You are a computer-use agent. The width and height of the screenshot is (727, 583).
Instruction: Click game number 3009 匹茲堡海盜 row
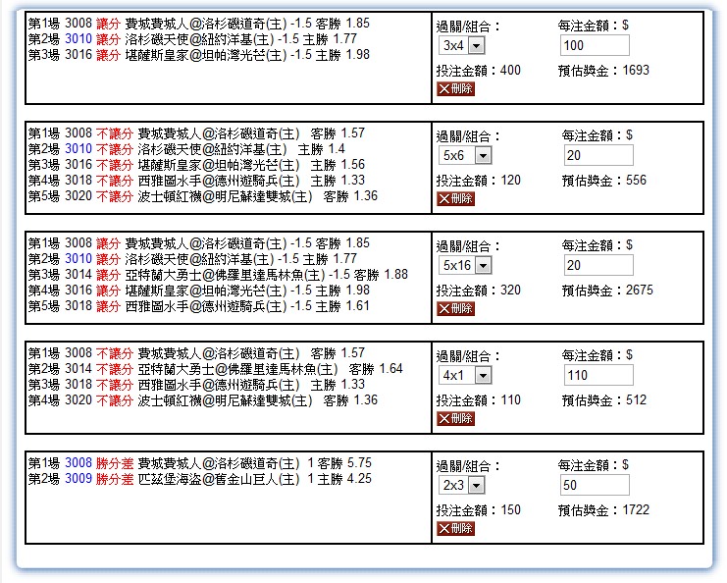pos(78,479)
